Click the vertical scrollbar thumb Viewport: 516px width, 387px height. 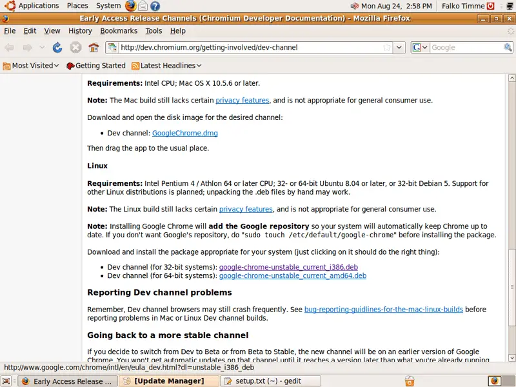pyautogui.click(x=511, y=287)
